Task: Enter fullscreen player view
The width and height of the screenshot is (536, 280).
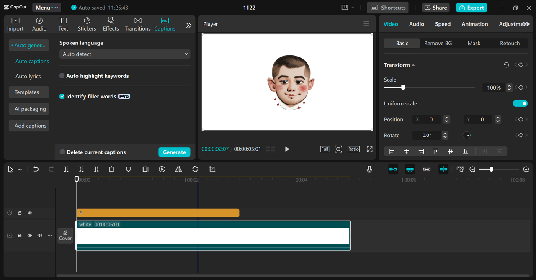Action: tap(370, 149)
